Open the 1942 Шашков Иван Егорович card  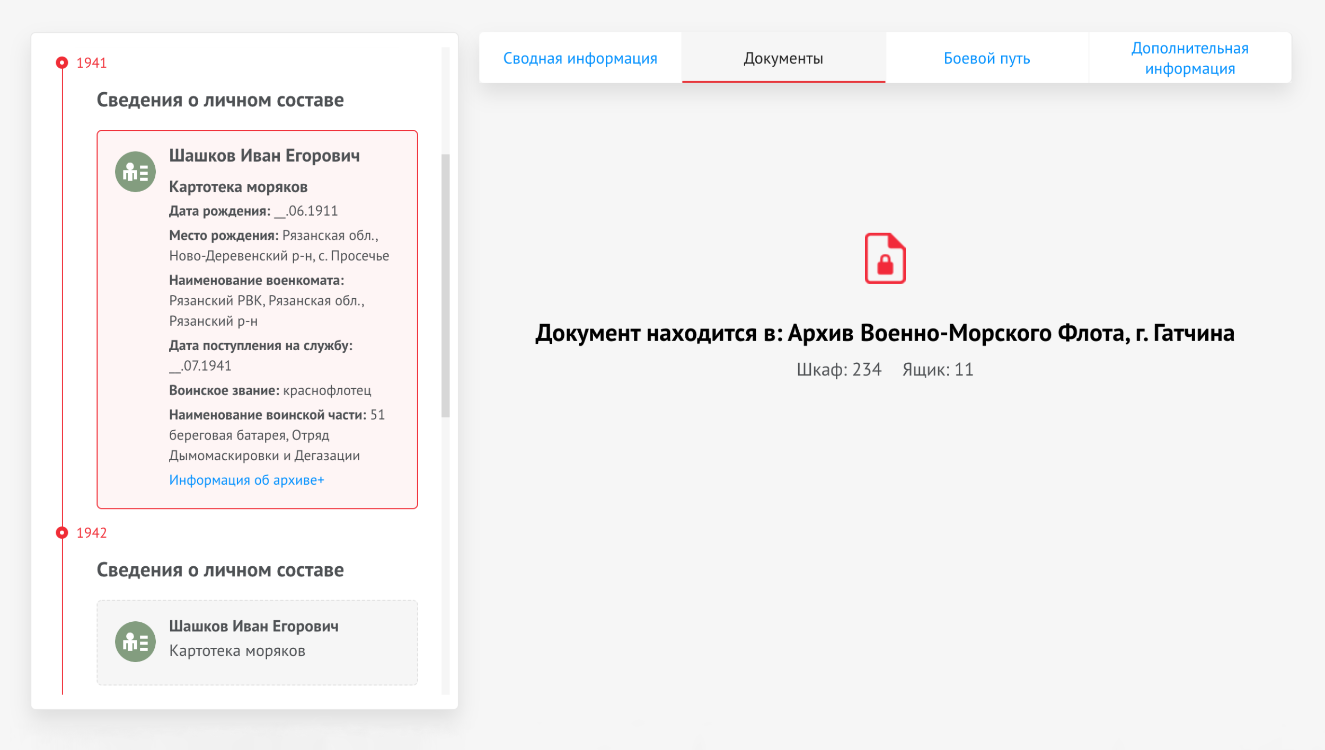[257, 642]
